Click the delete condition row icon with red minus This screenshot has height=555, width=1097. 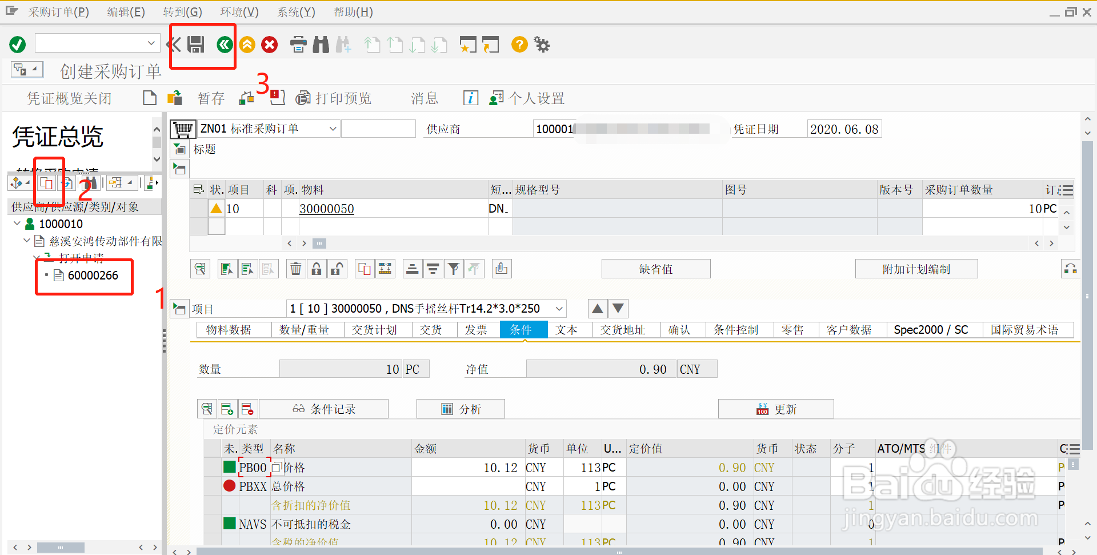point(248,409)
